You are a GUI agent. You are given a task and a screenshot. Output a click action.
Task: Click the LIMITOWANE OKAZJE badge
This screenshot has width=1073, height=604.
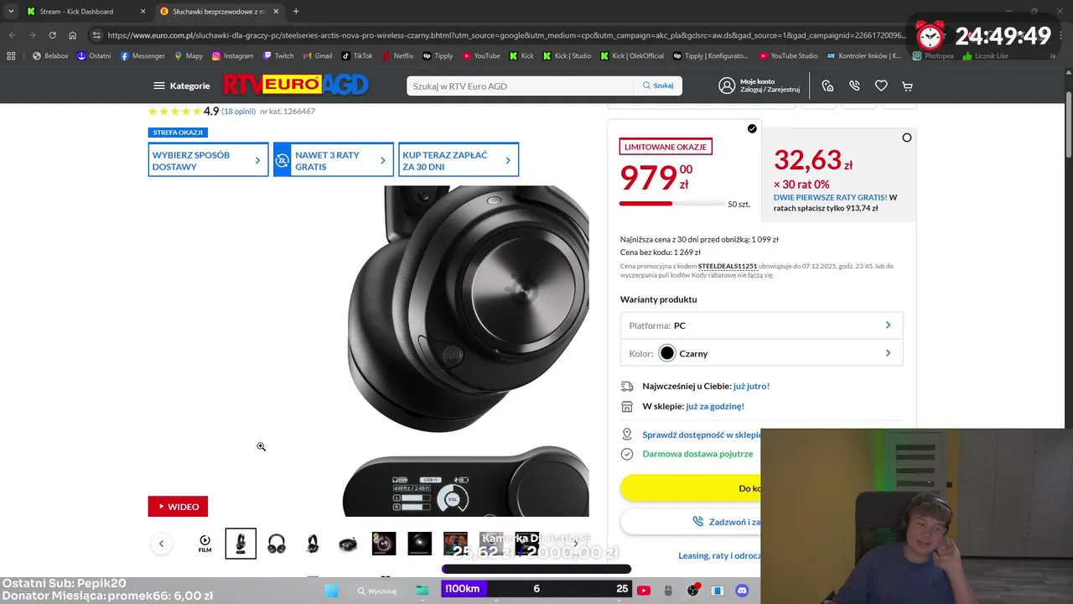pyautogui.click(x=666, y=147)
